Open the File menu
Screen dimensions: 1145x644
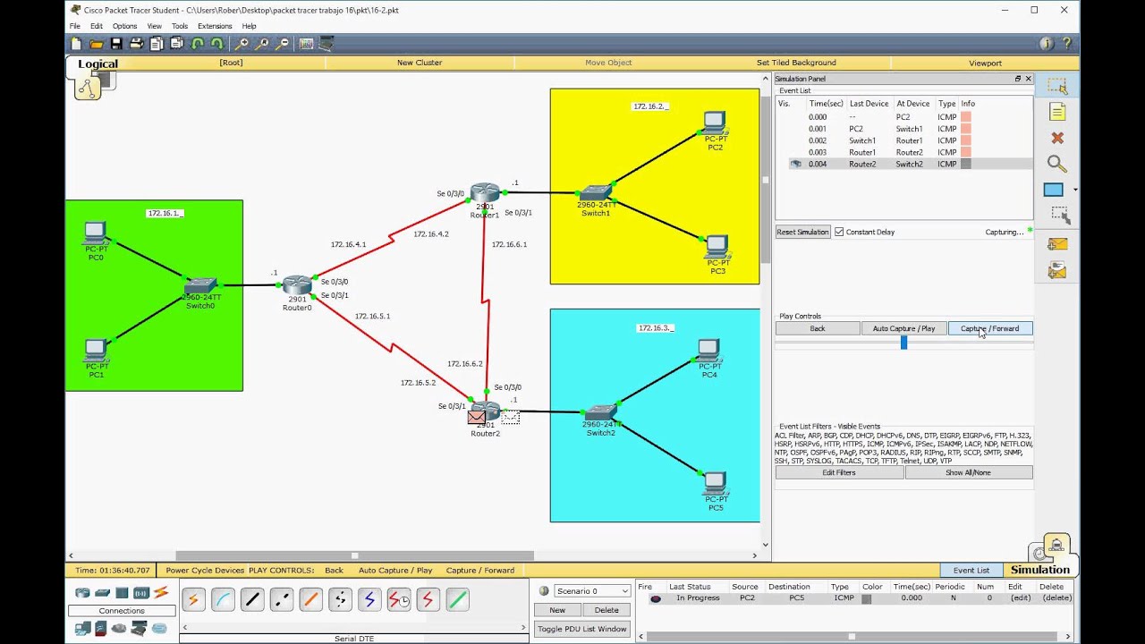point(75,26)
